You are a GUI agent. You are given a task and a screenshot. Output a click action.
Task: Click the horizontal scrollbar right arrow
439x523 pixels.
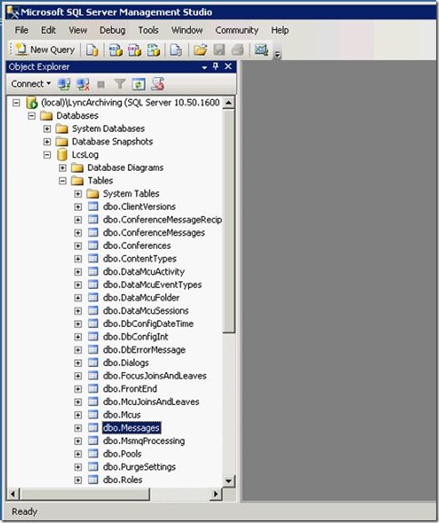point(216,493)
